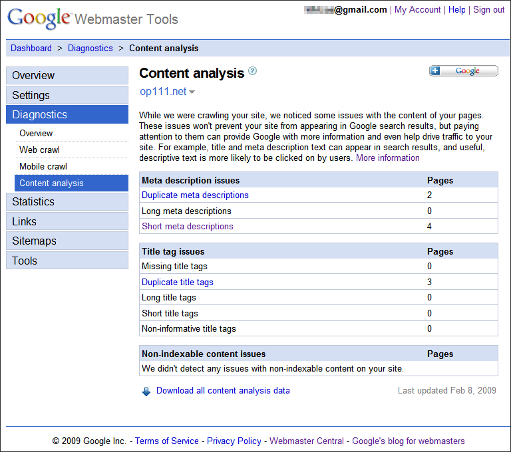
Task: Open the Content analysis help question-mark icon
Action: click(x=252, y=71)
